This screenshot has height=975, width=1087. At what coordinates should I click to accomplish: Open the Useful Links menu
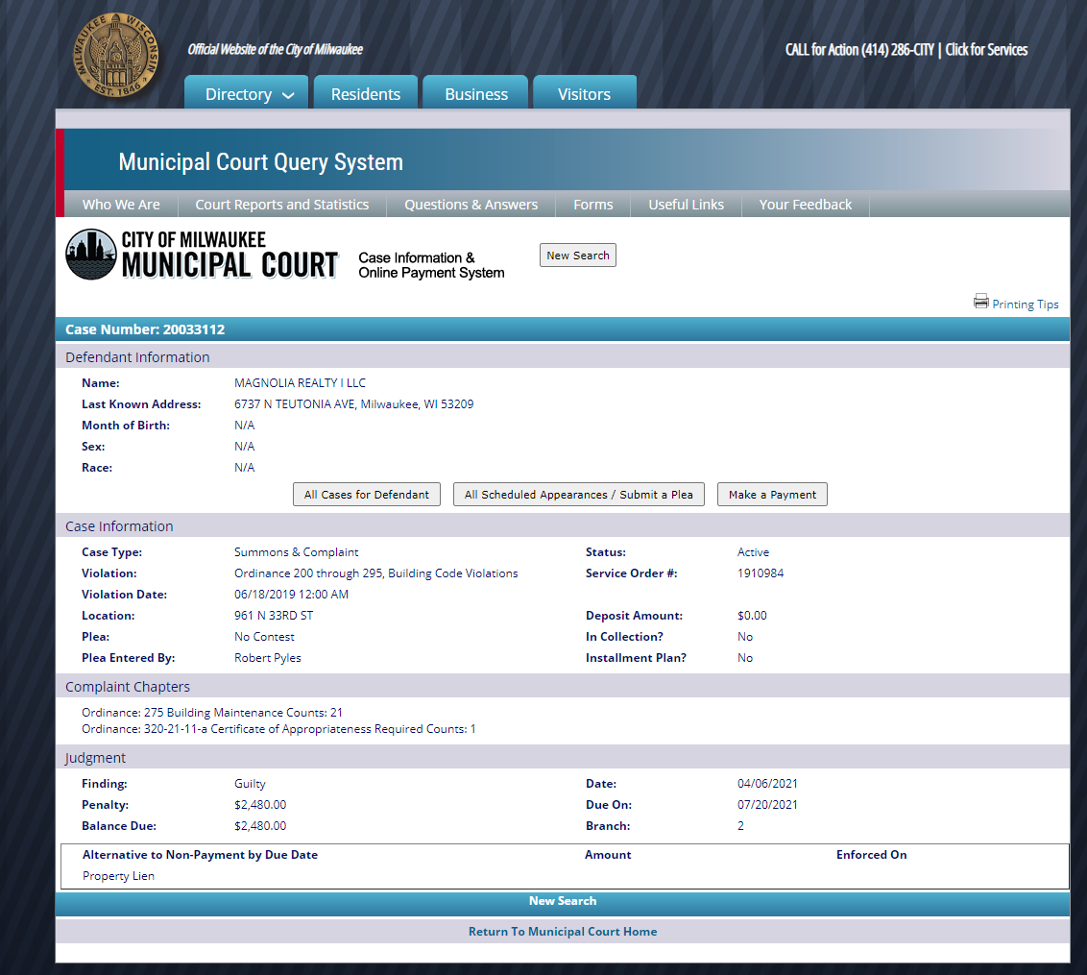686,205
